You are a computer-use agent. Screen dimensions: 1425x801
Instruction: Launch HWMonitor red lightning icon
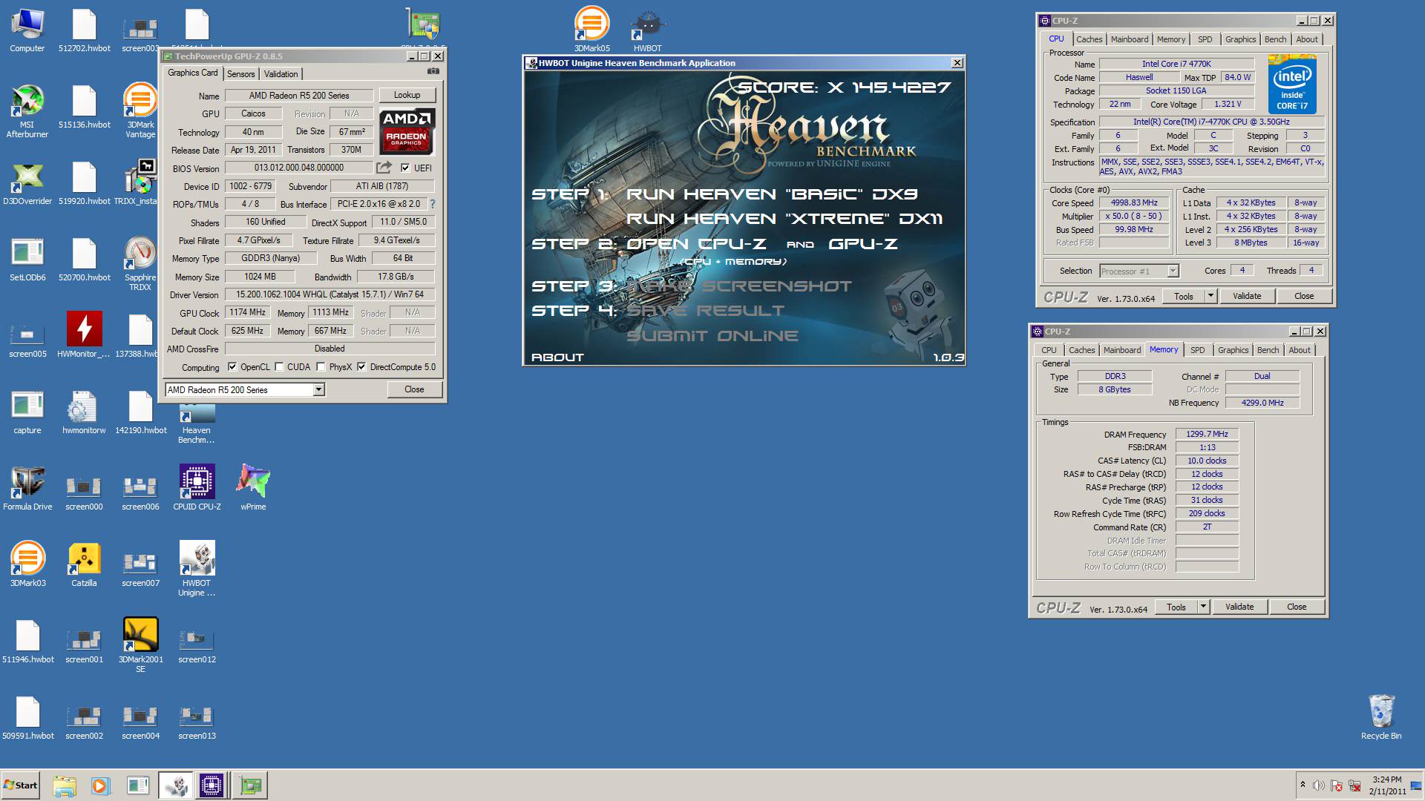[84, 335]
